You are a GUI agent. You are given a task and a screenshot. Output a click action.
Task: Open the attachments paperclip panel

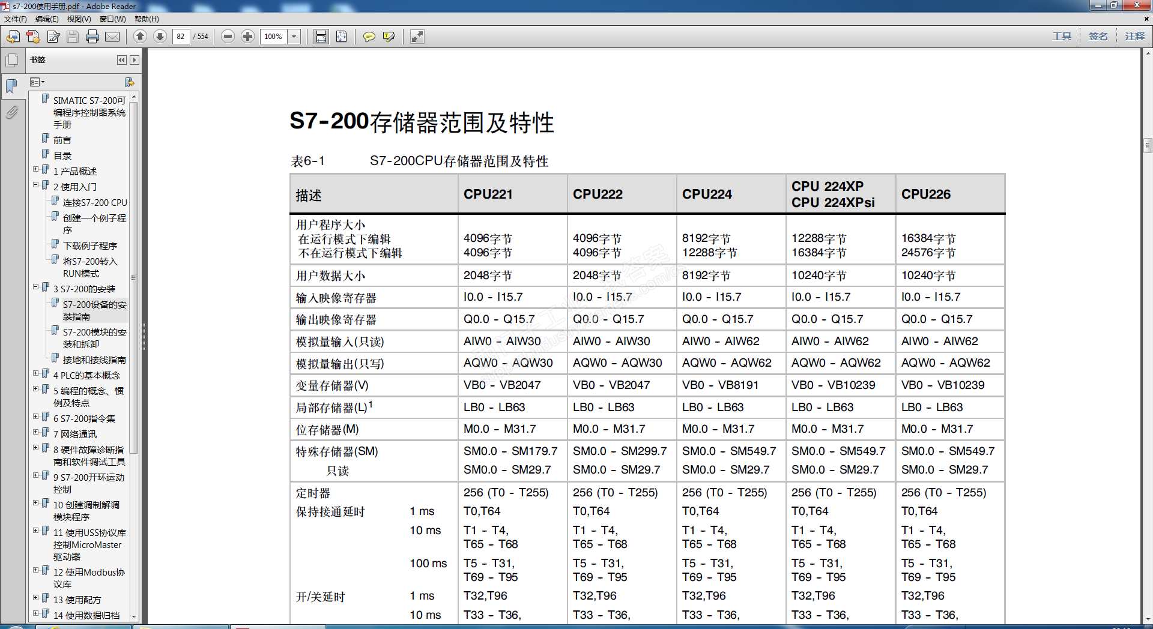coord(11,112)
